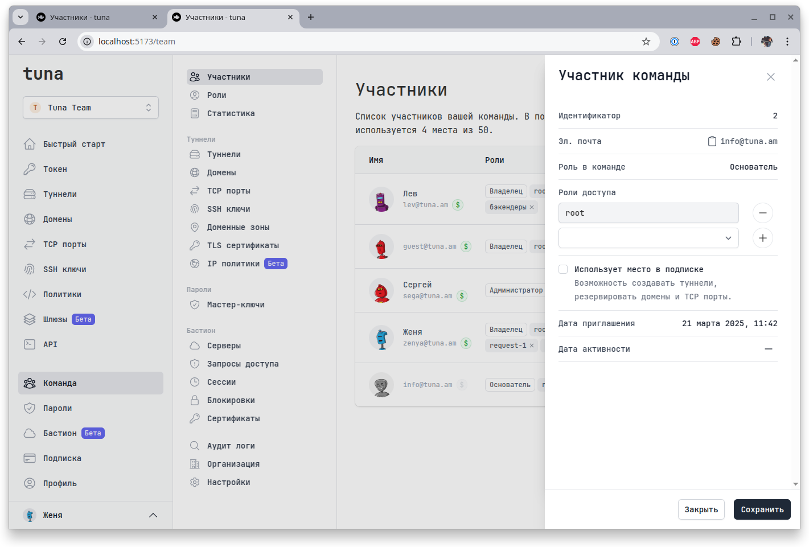Click the green dollar badge next to lev@tuna.am
809x547 pixels.
458,205
